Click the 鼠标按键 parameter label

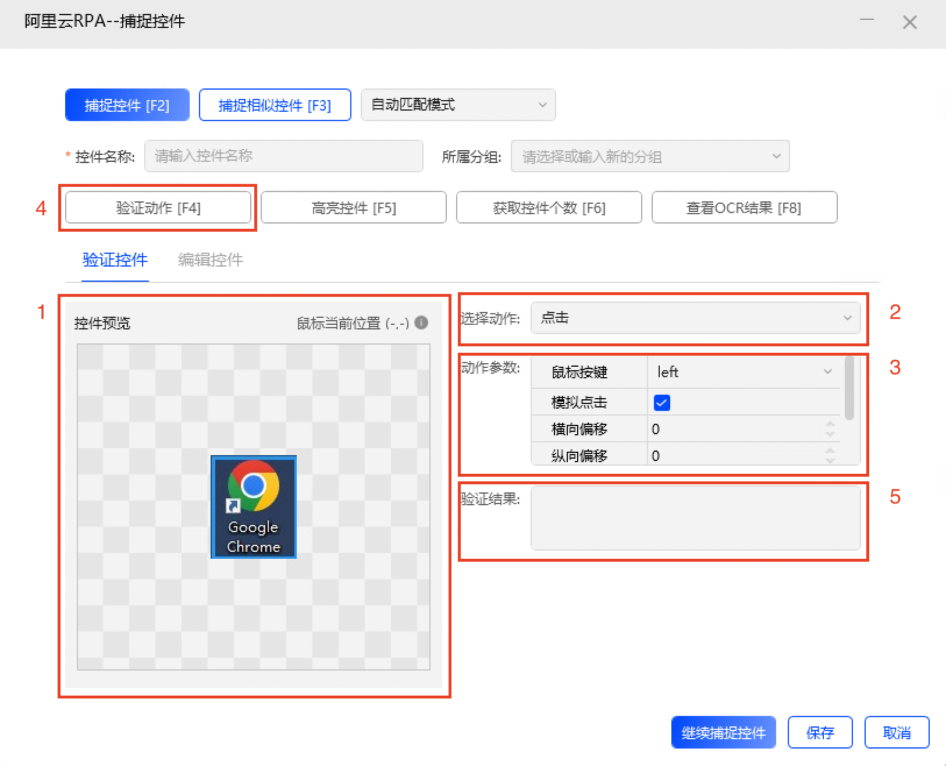(579, 372)
